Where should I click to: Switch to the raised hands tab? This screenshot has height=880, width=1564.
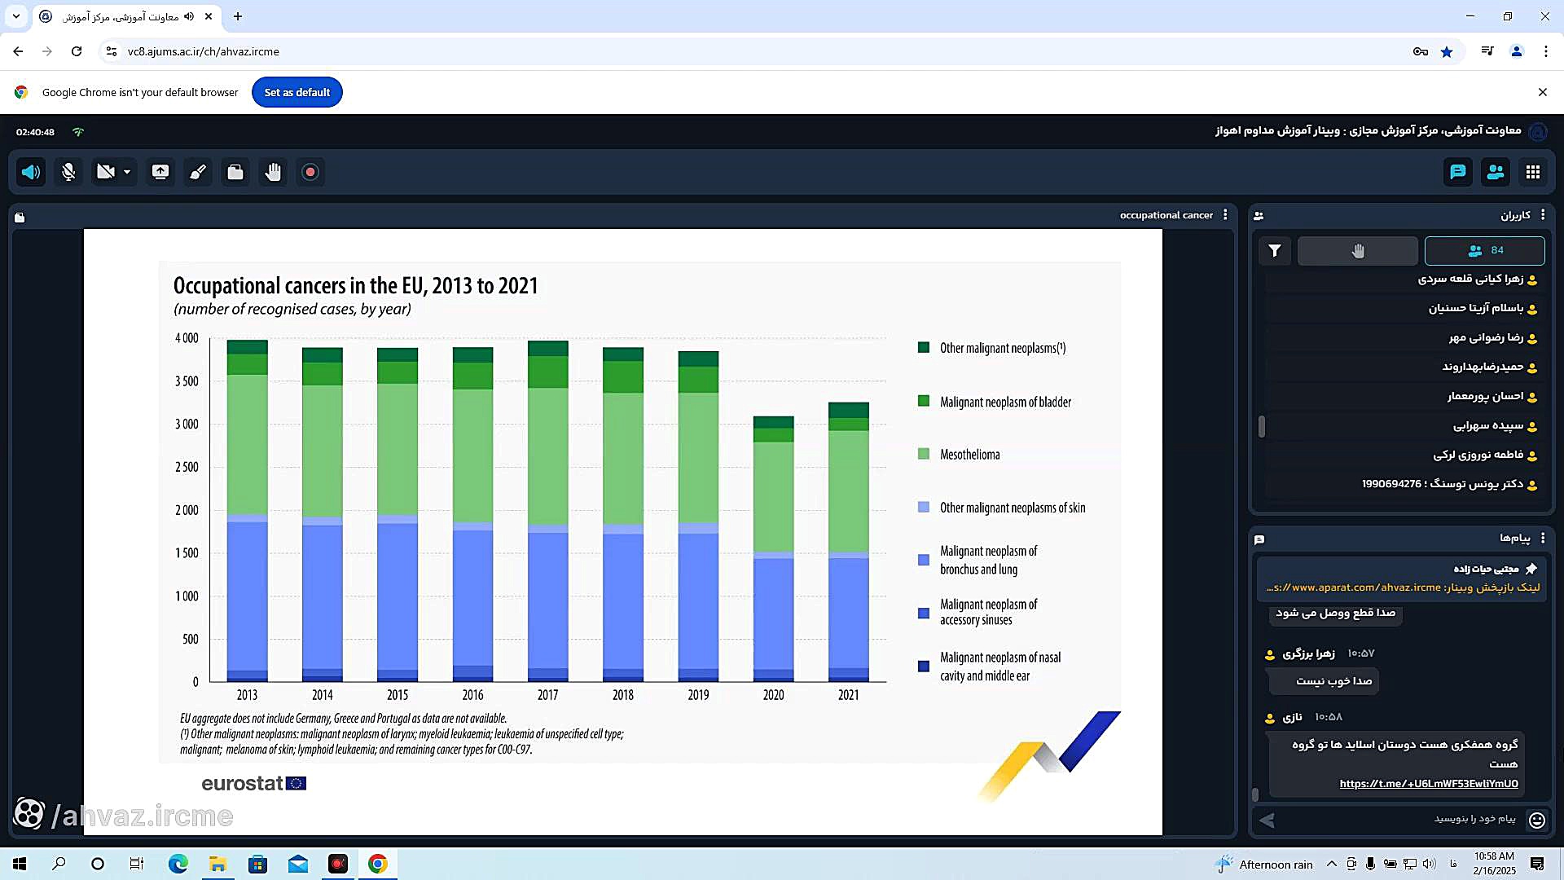click(x=1357, y=251)
